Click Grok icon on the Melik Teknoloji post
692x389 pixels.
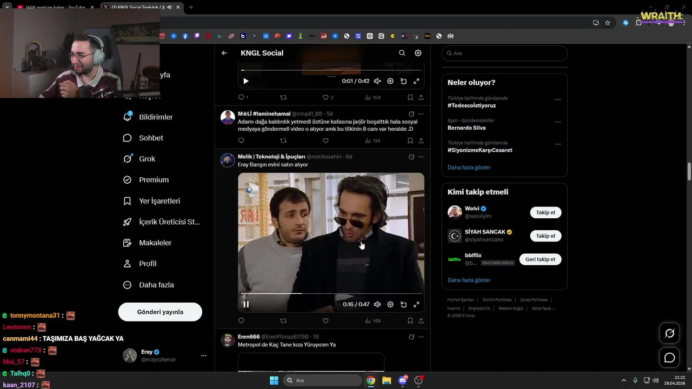coord(411,157)
